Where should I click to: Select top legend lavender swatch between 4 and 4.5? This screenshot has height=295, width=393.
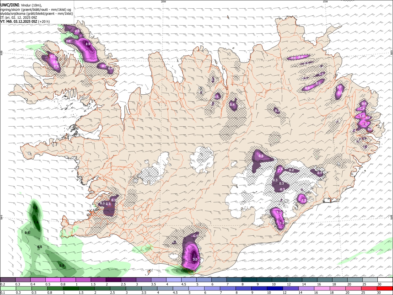[174, 280]
